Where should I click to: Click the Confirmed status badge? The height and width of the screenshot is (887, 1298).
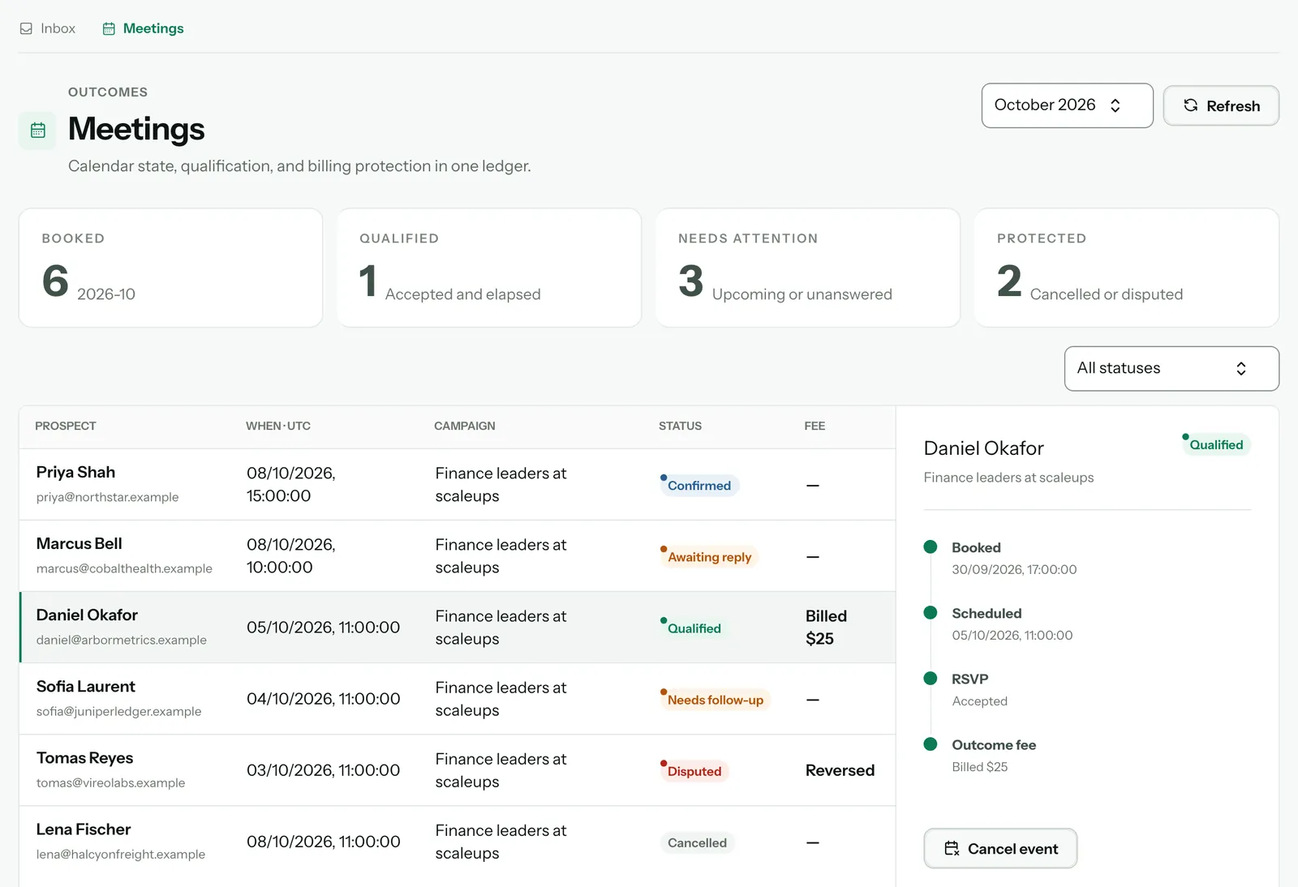pyautogui.click(x=698, y=486)
